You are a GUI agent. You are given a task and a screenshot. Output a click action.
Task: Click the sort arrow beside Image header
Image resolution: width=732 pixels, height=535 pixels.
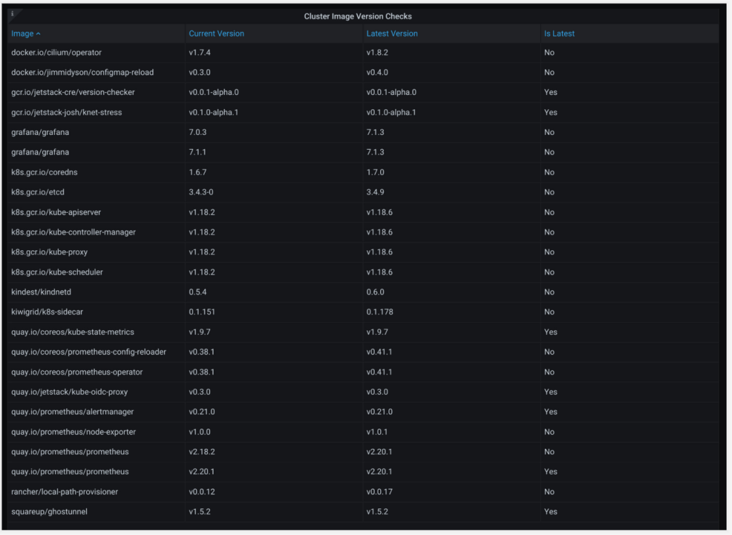click(38, 34)
